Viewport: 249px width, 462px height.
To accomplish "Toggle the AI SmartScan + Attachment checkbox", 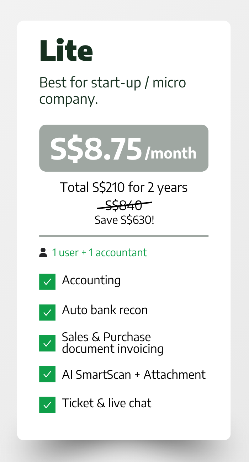I will [x=47, y=374].
